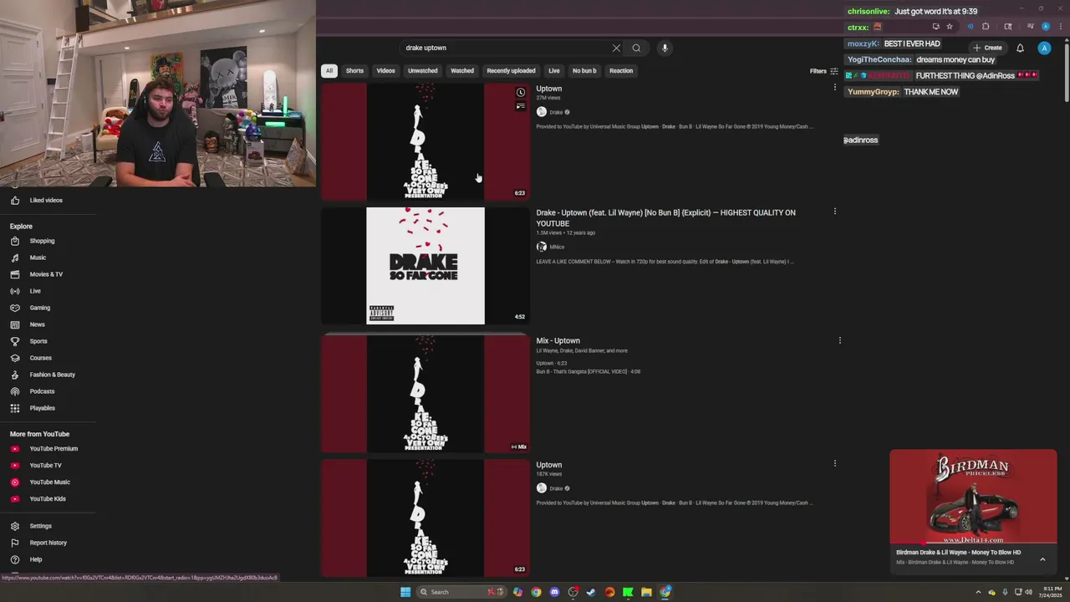Select the Shorts filter chip
The width and height of the screenshot is (1070, 602).
pyautogui.click(x=354, y=71)
